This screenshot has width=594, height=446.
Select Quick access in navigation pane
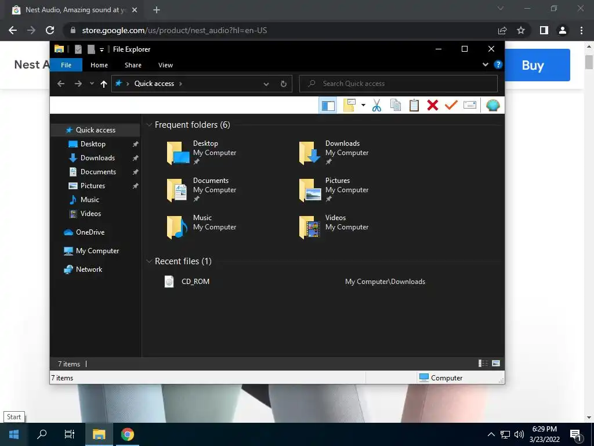96,130
